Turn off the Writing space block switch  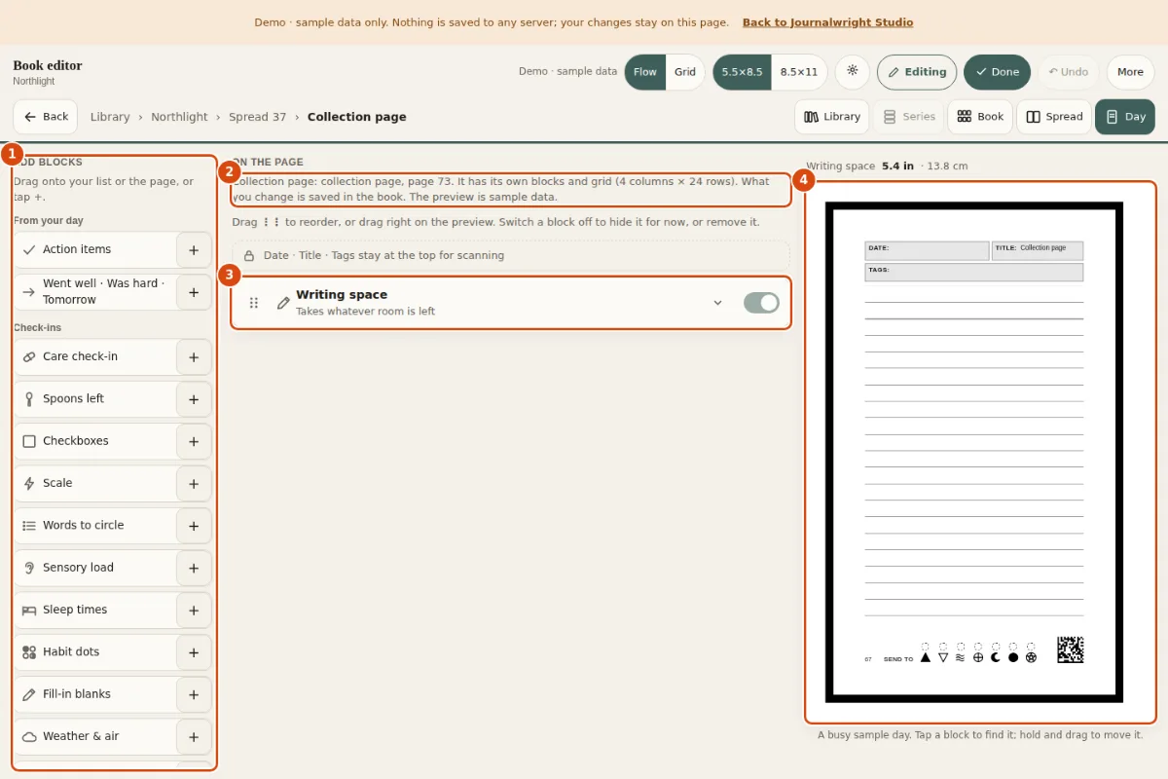[x=761, y=303]
